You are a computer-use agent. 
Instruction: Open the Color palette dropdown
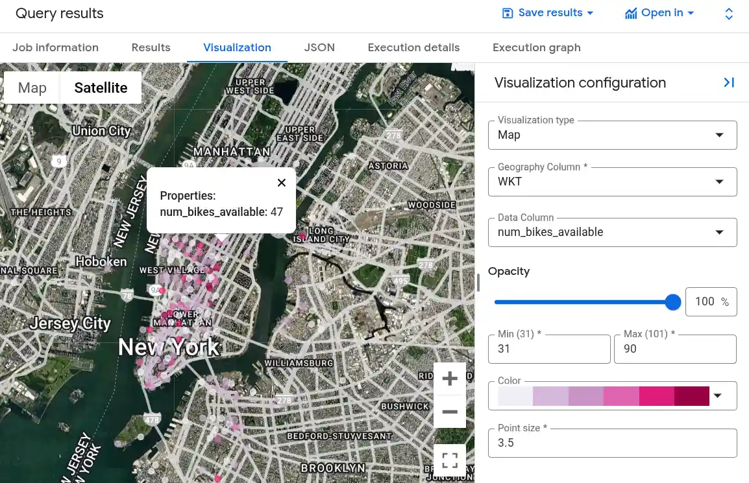pyautogui.click(x=717, y=395)
